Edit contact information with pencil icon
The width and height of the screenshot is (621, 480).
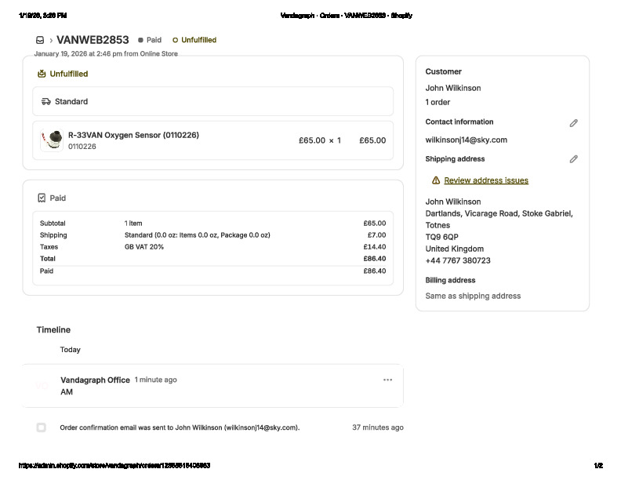(x=573, y=123)
